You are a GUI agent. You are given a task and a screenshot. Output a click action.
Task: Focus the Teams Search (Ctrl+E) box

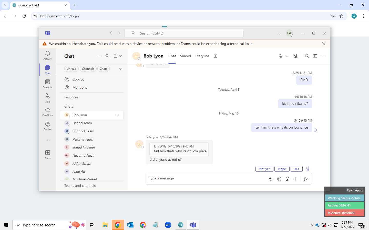pyautogui.click(x=184, y=33)
